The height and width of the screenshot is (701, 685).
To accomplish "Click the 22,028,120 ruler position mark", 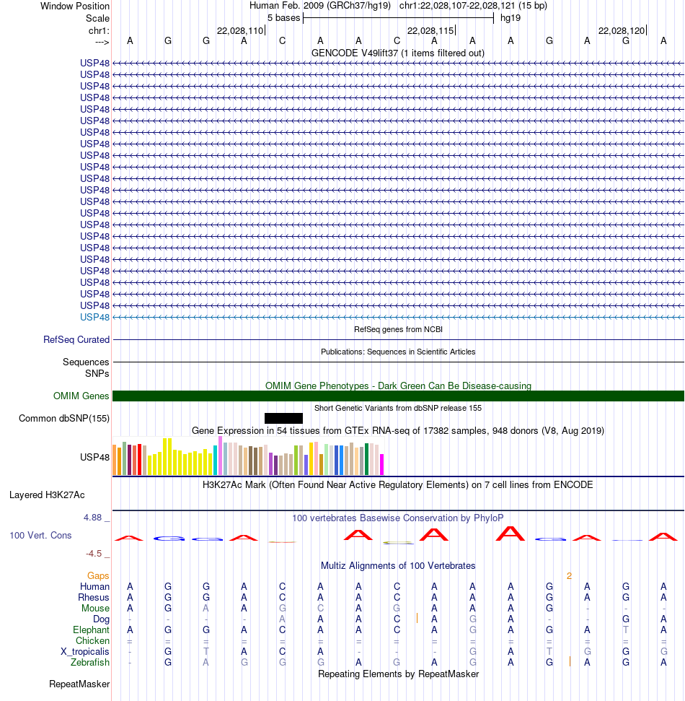I will 622,30.
